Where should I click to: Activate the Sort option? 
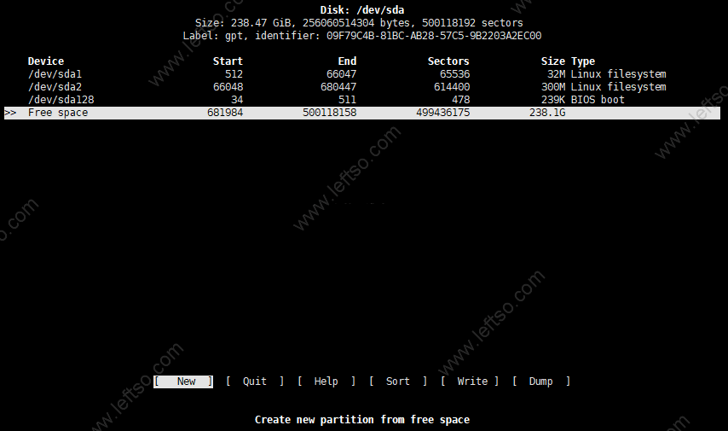(x=397, y=381)
